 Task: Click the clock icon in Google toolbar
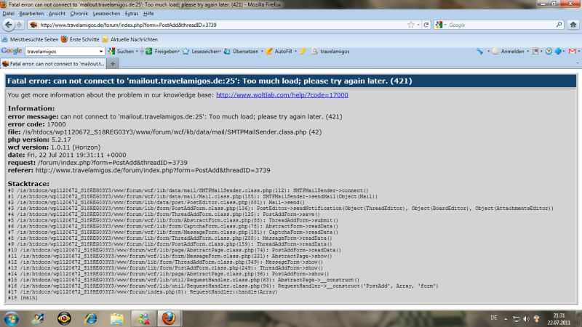click(x=549, y=52)
